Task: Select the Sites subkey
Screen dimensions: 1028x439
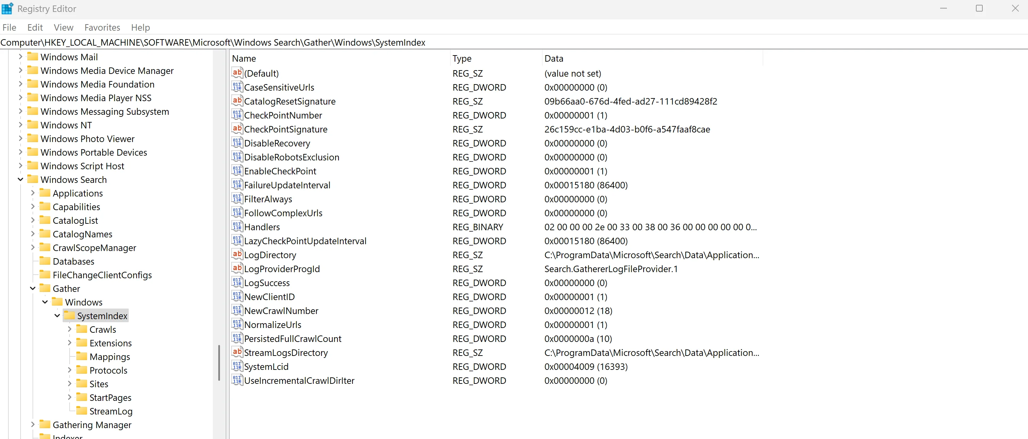Action: tap(98, 383)
